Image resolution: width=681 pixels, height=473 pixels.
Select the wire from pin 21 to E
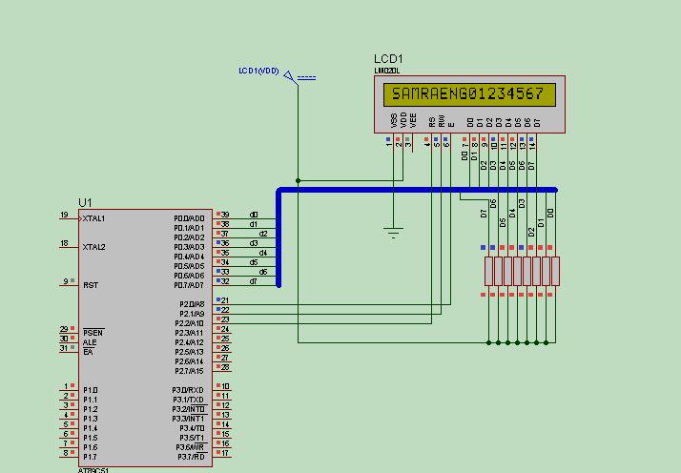[331, 304]
